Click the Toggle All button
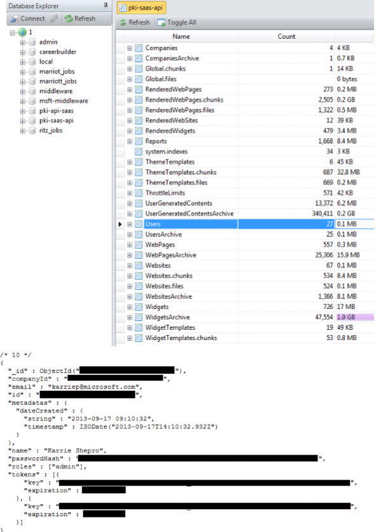 (177, 22)
